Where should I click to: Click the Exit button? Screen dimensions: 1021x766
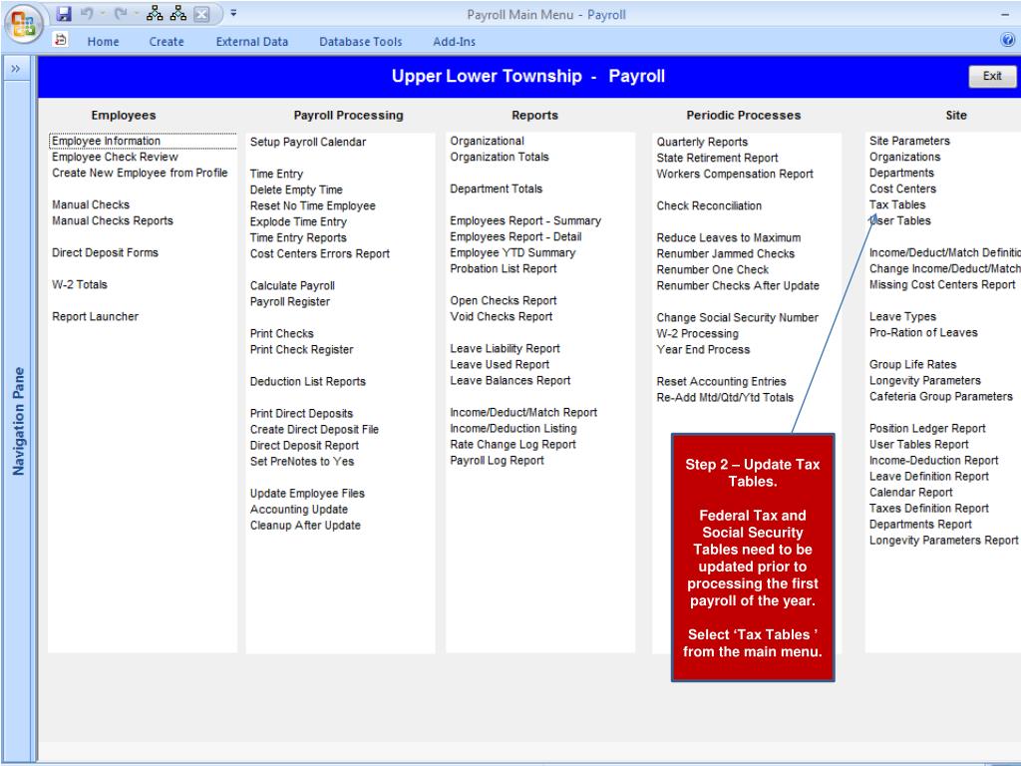click(x=992, y=76)
